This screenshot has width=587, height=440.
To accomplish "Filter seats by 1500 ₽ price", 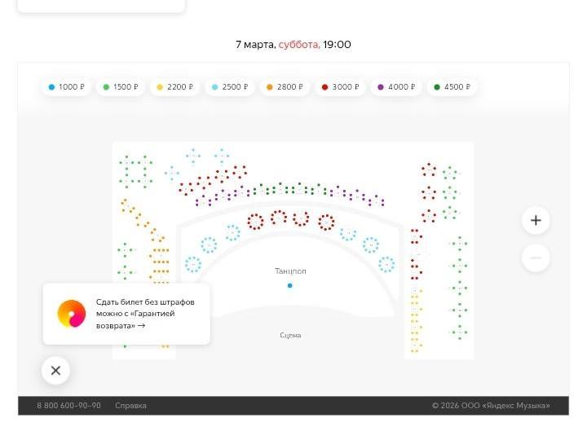I will pyautogui.click(x=121, y=87).
